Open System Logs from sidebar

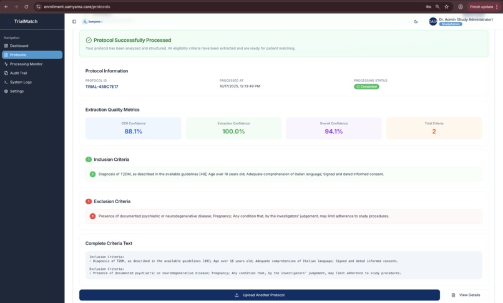coord(32,82)
